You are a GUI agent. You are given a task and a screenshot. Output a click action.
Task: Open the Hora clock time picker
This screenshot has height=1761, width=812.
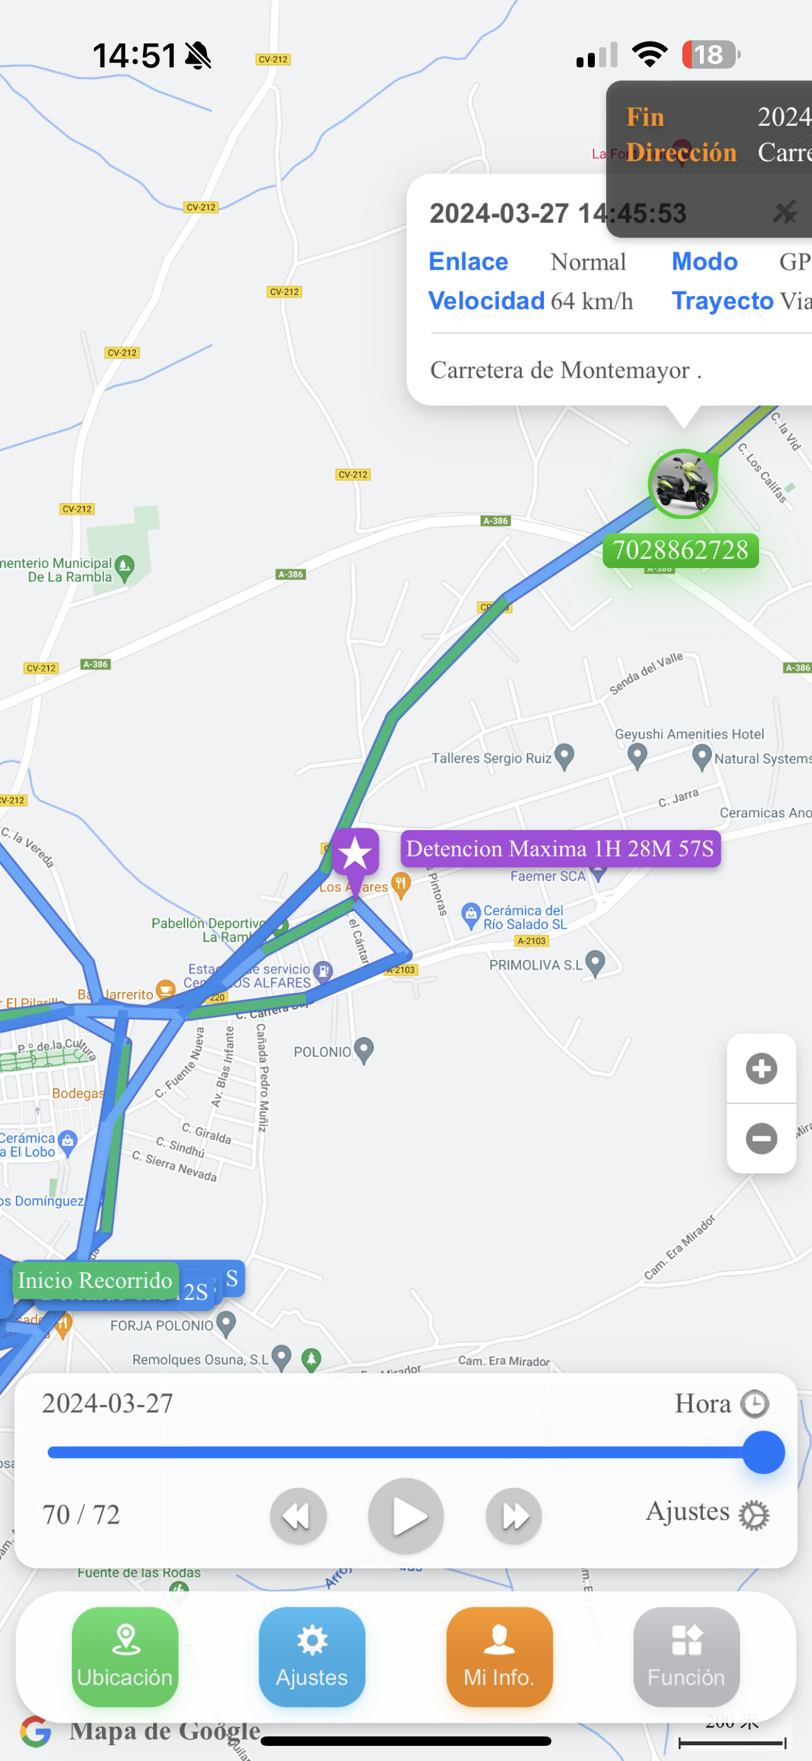pyautogui.click(x=722, y=1403)
